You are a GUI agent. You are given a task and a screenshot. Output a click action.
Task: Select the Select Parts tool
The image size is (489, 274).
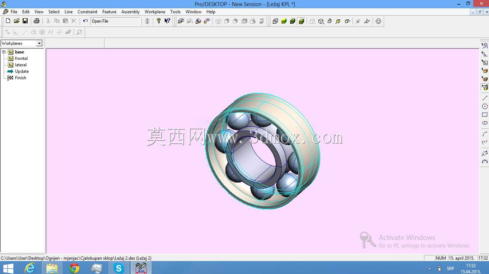tap(485, 87)
